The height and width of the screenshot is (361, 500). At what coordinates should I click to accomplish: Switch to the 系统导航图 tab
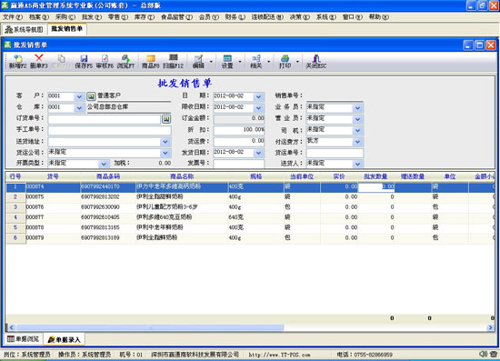point(25,30)
